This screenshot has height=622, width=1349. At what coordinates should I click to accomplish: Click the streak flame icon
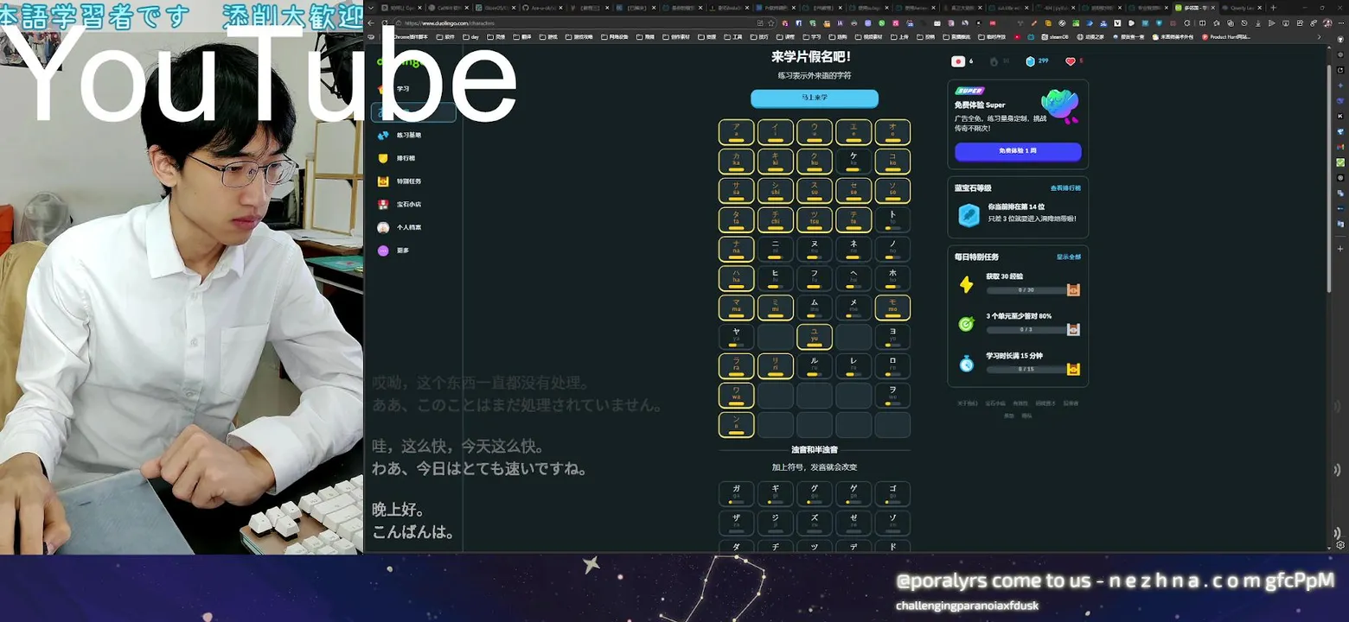[x=994, y=61]
